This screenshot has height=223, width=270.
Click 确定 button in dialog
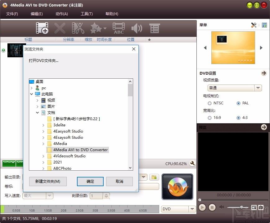90,181
